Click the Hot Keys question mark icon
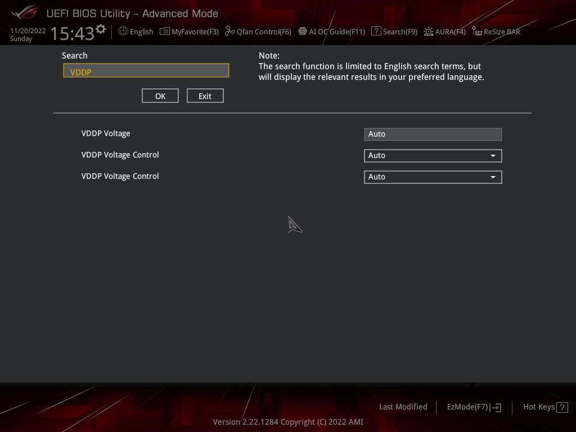The width and height of the screenshot is (576, 432). coord(562,407)
